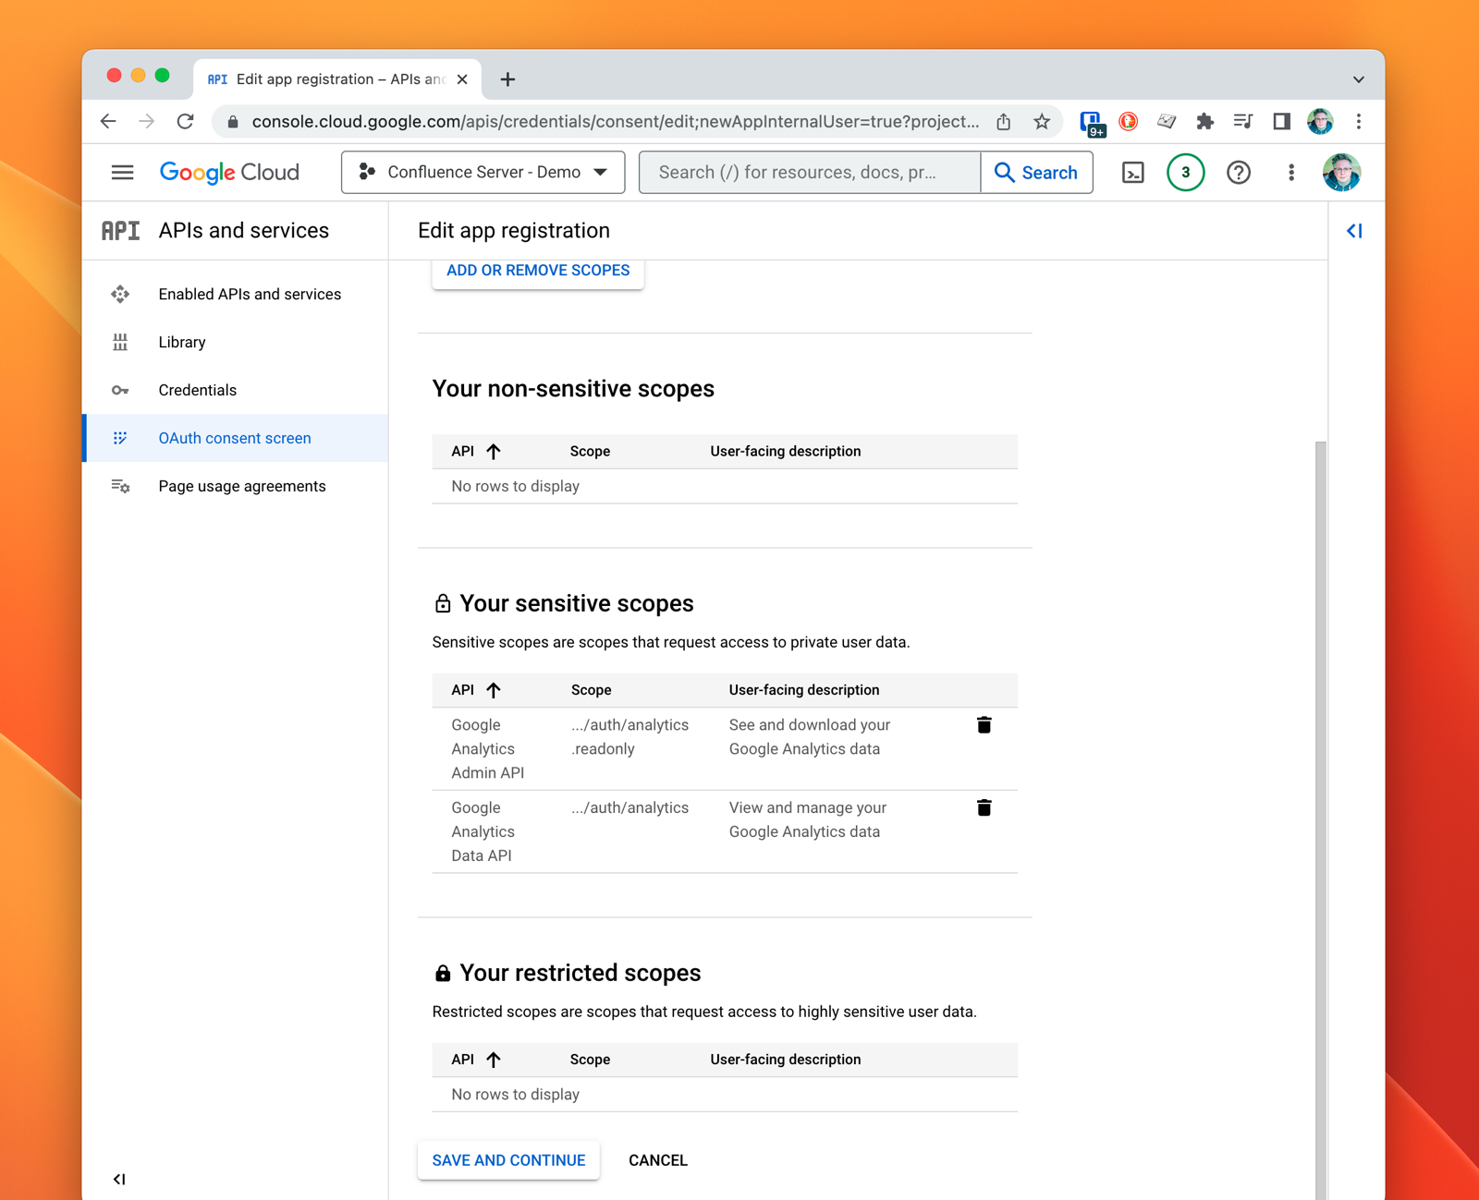Open the Cloud Shell terminal
Screen dimensions: 1479x1200
(x=1132, y=173)
